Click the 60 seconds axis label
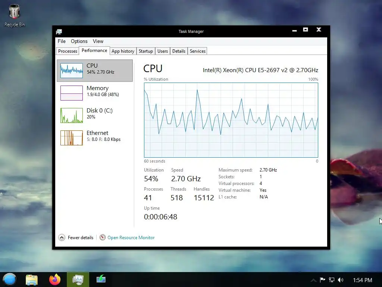 coord(154,161)
